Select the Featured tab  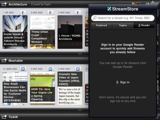point(102,25)
